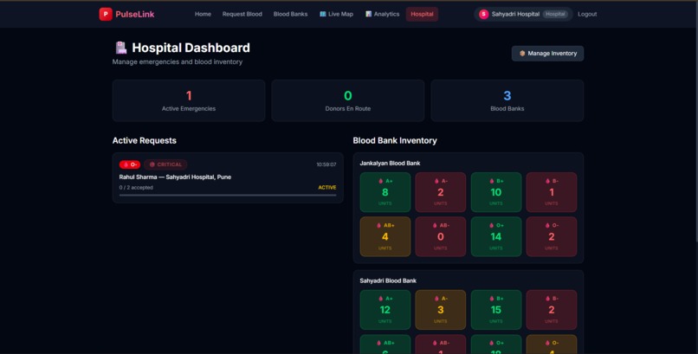Click the blood drop in the O- request badge
Screen dimensions: 698x354
126,164
